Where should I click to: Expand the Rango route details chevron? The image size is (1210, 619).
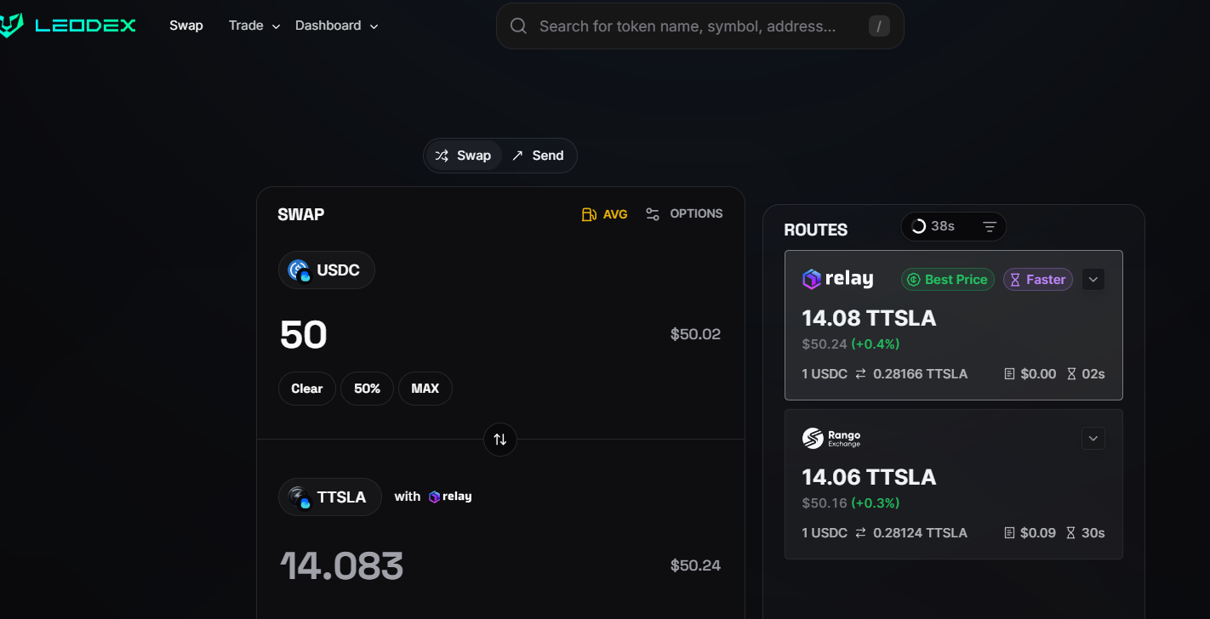coord(1093,439)
